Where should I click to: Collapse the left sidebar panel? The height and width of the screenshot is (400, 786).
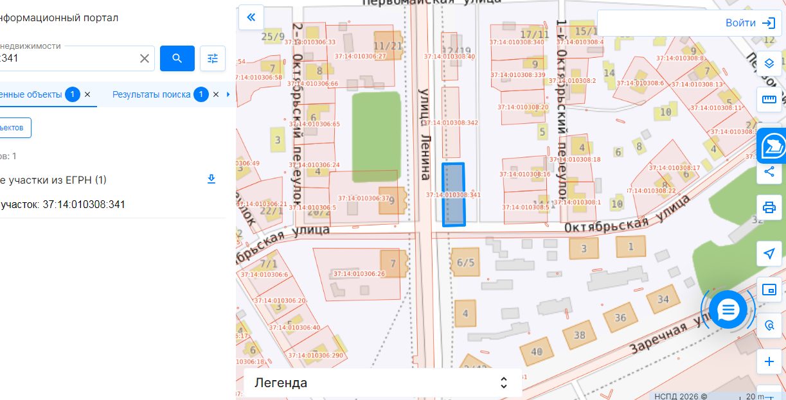[x=251, y=17]
